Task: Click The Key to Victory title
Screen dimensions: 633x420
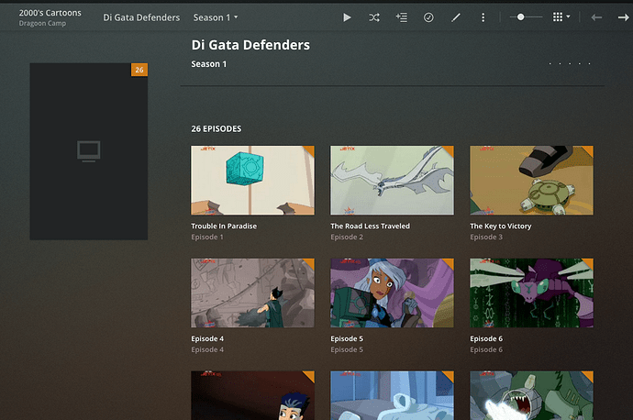Action: tap(501, 226)
